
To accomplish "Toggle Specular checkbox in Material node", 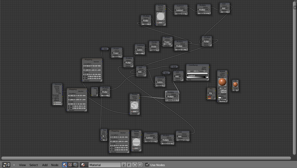I will point(219,92).
